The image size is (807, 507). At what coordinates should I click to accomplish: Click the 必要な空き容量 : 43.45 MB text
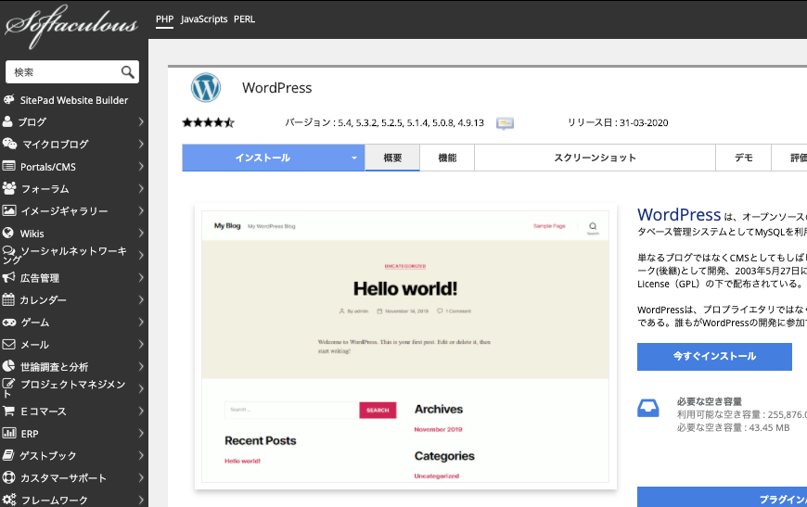733,428
